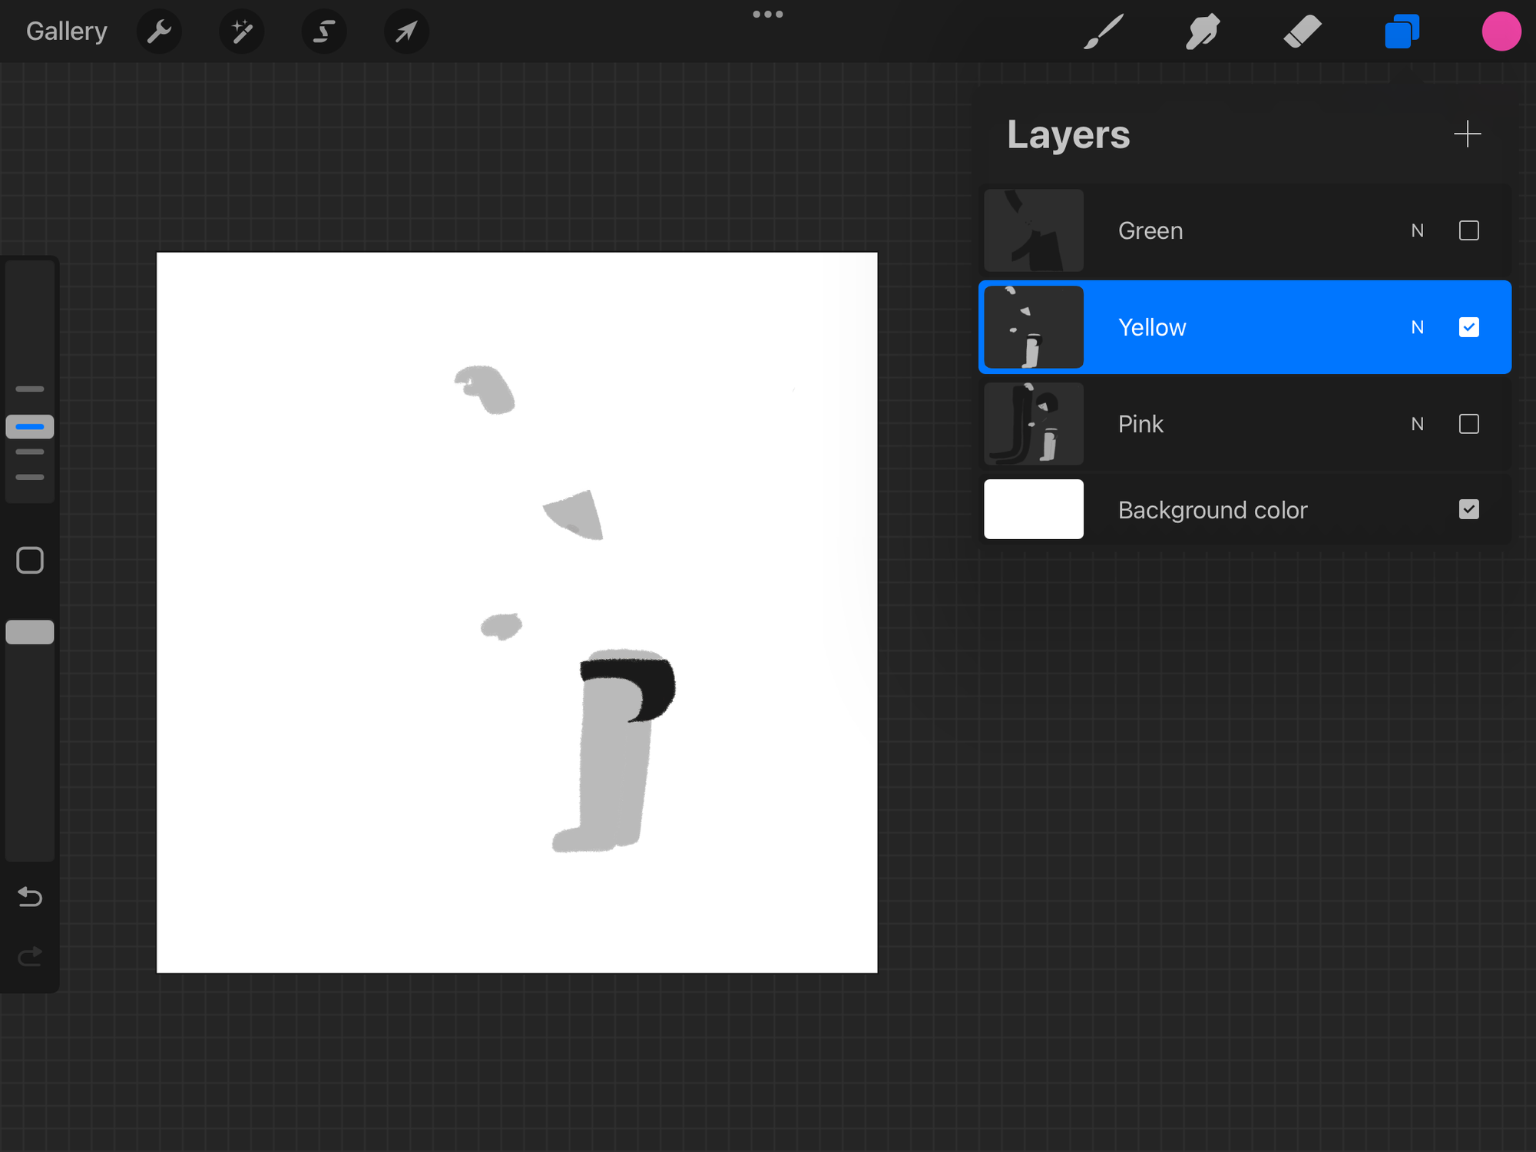The height and width of the screenshot is (1152, 1536).
Task: Select the Eraser tool
Action: [x=1303, y=31]
